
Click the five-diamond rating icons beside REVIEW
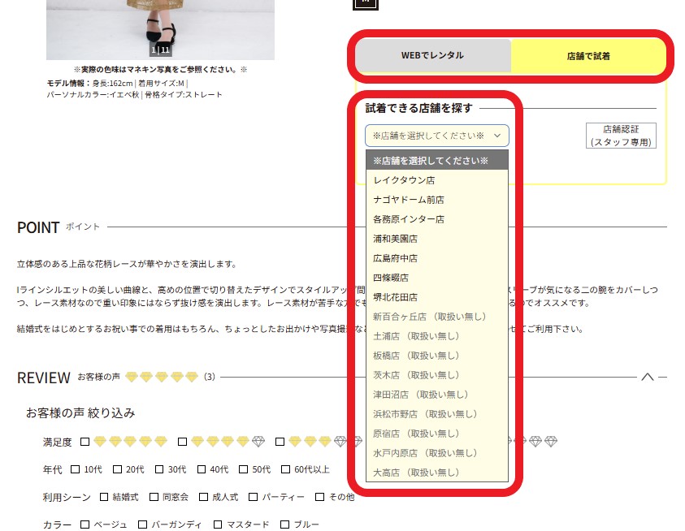168,377
